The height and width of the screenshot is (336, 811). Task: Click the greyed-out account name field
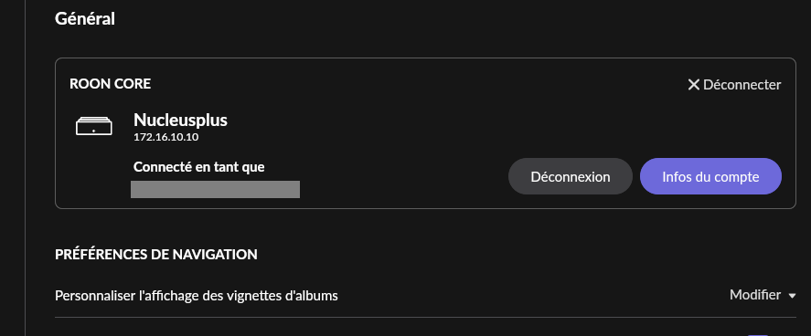click(x=215, y=189)
